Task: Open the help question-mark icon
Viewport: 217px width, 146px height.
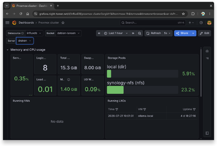Action: point(201,23)
